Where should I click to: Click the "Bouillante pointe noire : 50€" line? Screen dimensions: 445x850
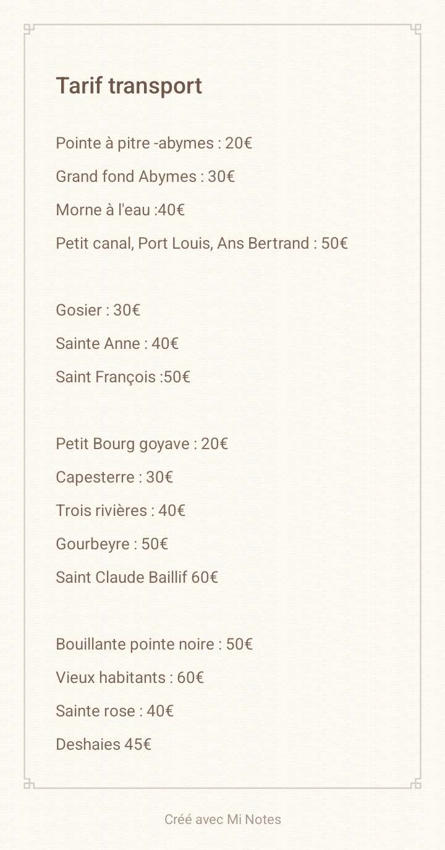pyautogui.click(x=155, y=645)
